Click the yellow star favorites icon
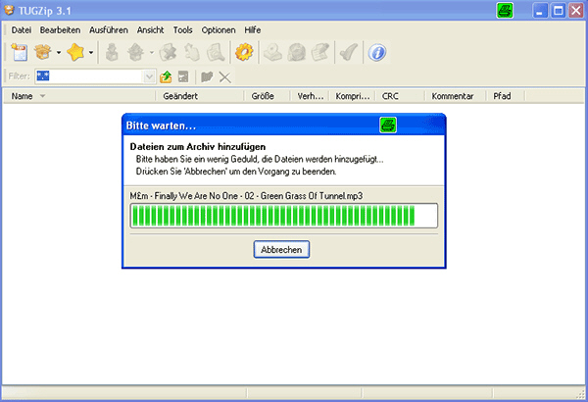This screenshot has height=402, width=588. click(x=75, y=52)
